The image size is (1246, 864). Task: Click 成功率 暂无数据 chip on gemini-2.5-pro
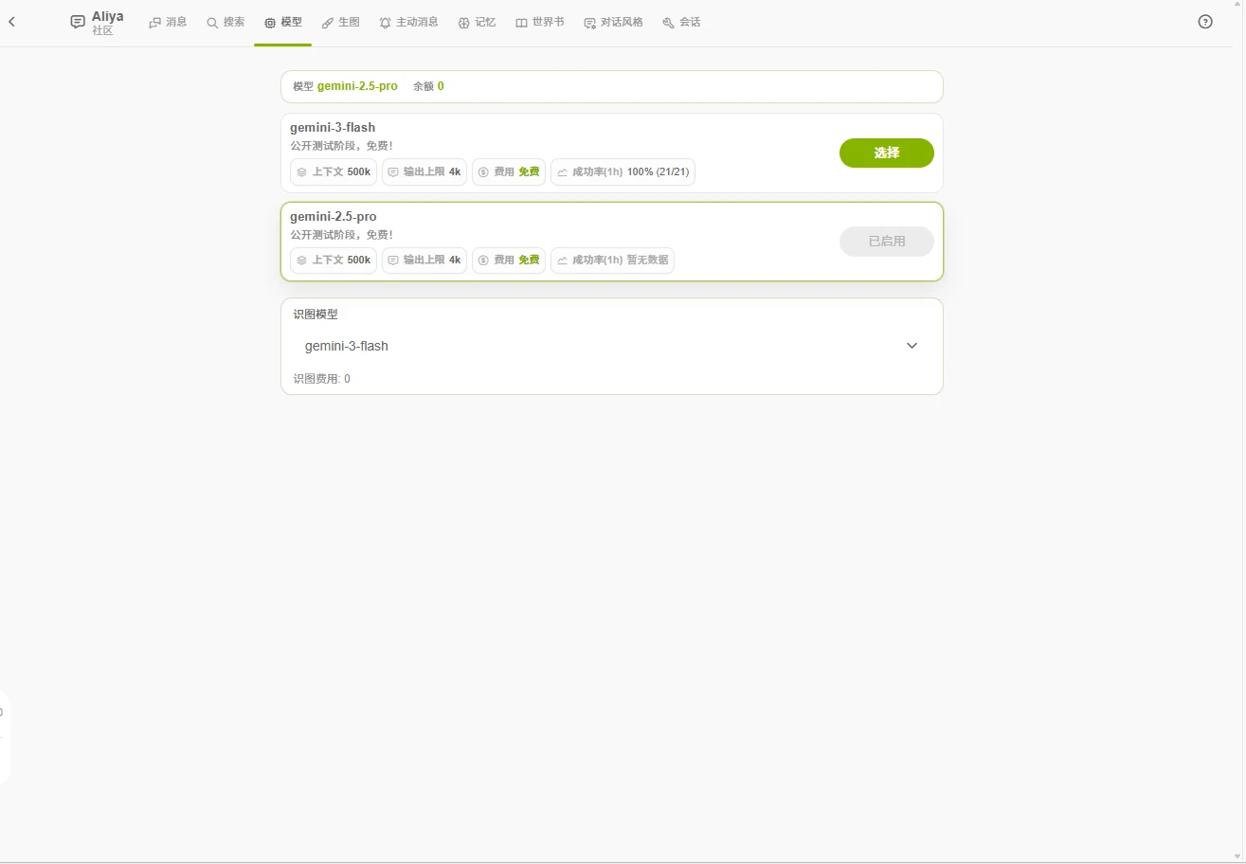point(612,260)
